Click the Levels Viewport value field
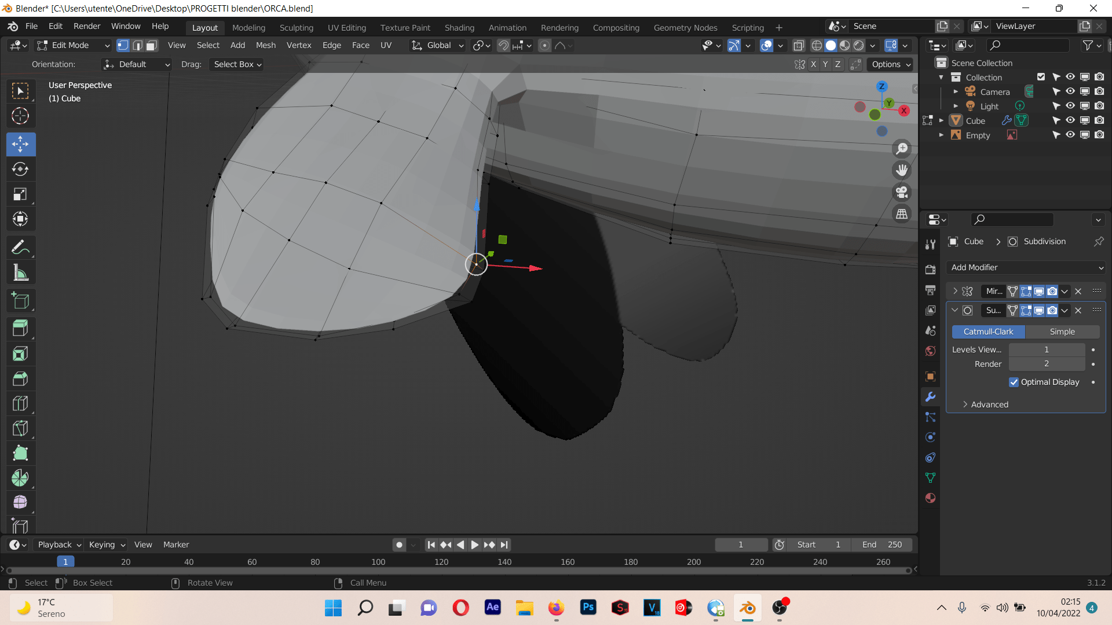 (x=1047, y=350)
